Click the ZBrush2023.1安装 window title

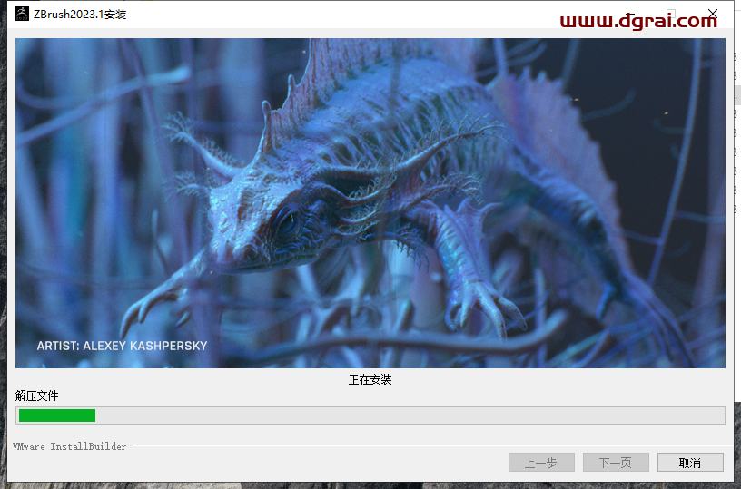click(80, 15)
